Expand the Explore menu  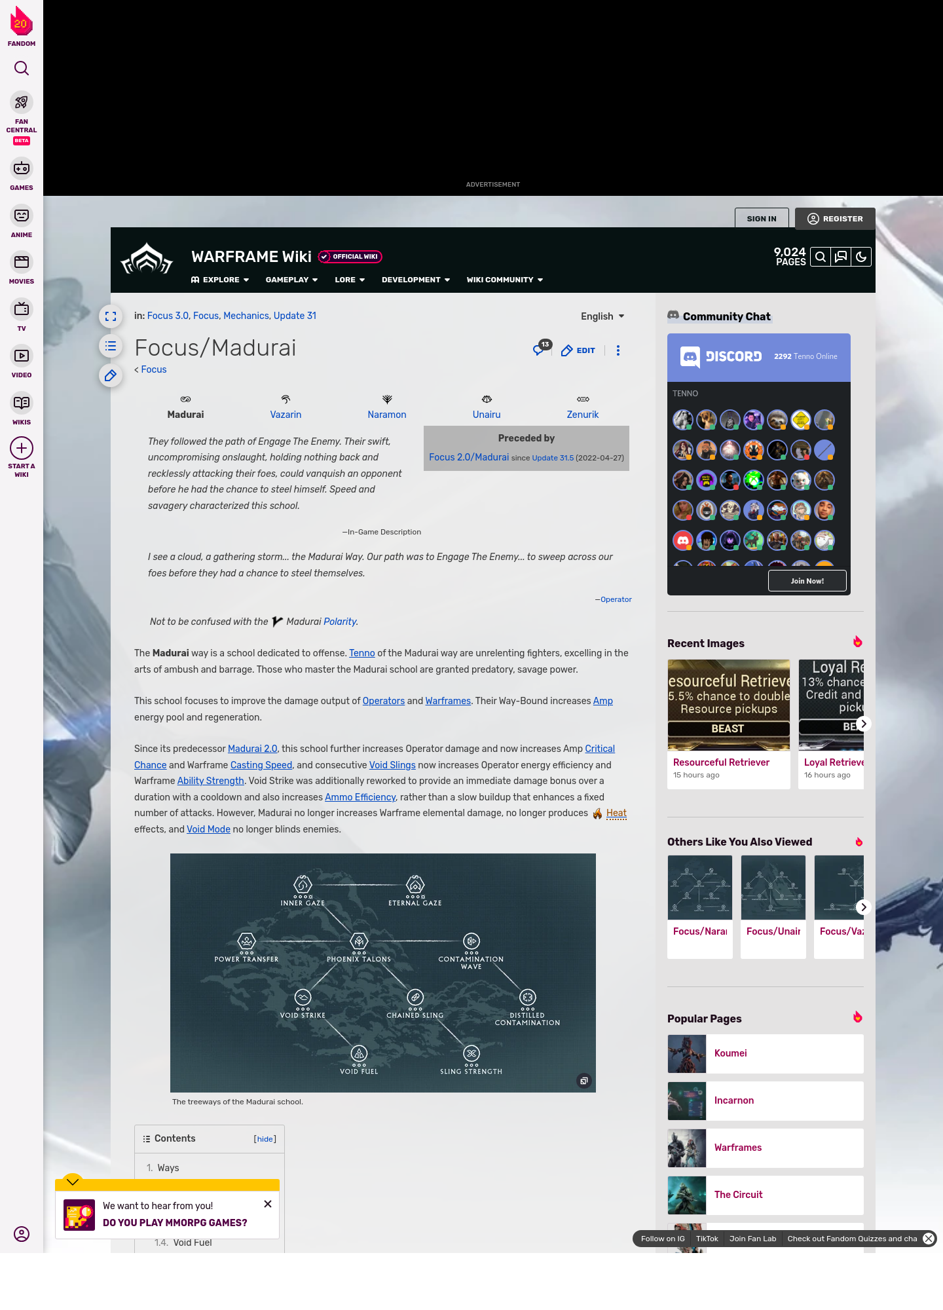(x=220, y=280)
